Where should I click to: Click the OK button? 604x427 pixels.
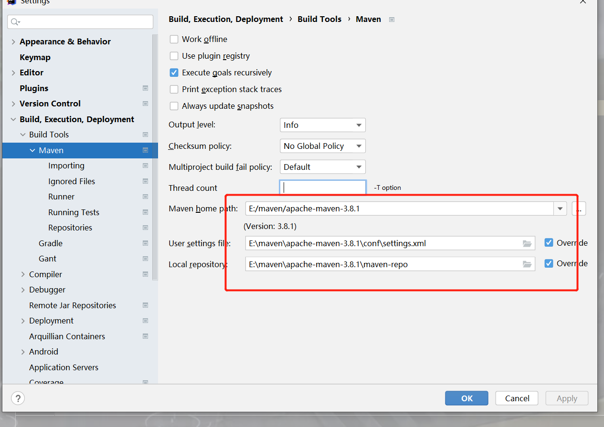click(x=467, y=398)
